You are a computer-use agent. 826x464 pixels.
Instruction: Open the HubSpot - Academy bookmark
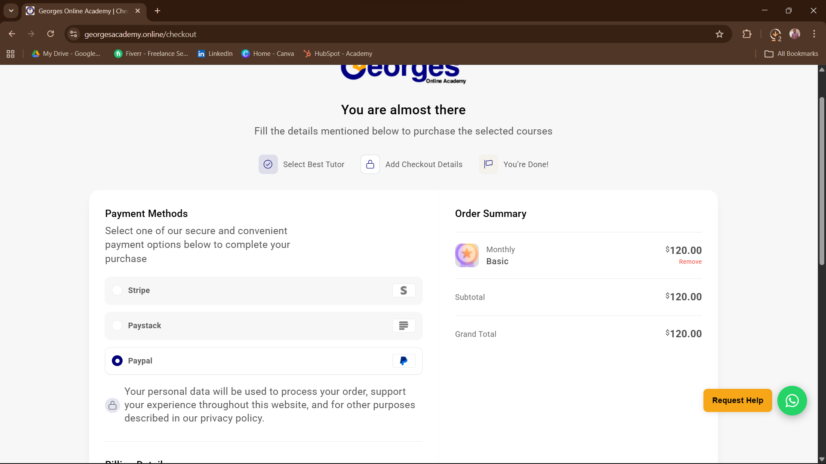tap(338, 54)
